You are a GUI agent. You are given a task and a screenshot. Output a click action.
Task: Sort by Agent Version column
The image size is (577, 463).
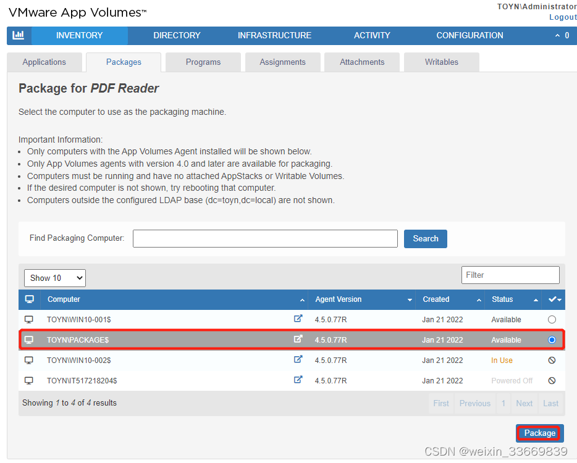click(x=362, y=299)
